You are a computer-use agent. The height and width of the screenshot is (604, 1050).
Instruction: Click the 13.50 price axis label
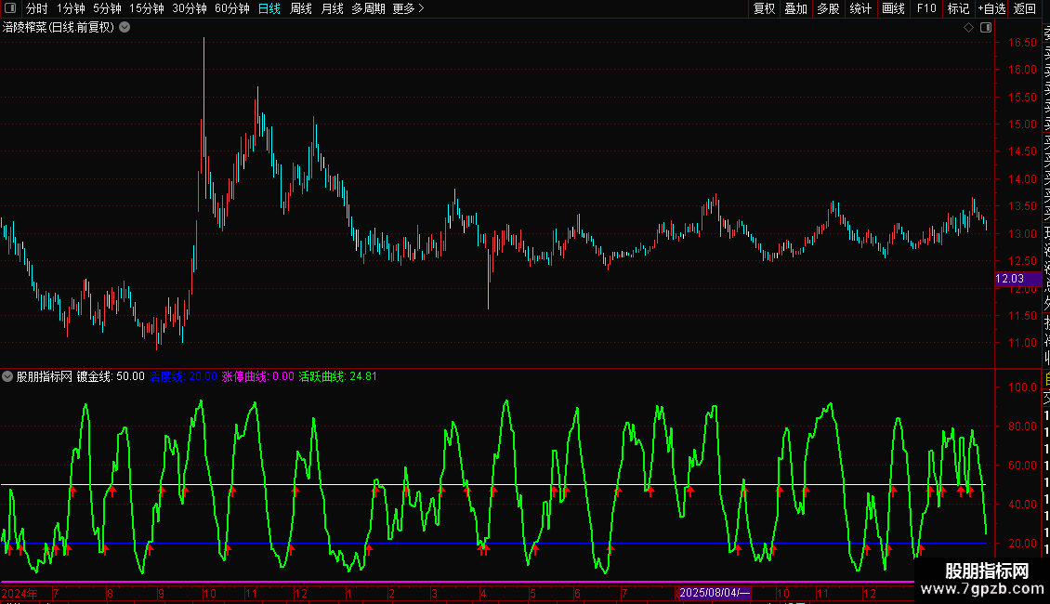(1022, 206)
